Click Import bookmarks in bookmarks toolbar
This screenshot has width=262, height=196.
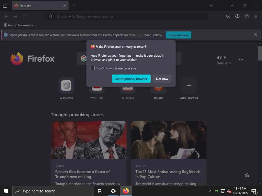[x=19, y=25]
